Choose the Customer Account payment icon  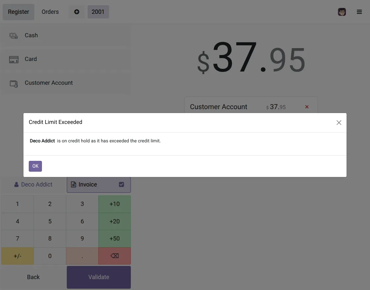tap(13, 83)
